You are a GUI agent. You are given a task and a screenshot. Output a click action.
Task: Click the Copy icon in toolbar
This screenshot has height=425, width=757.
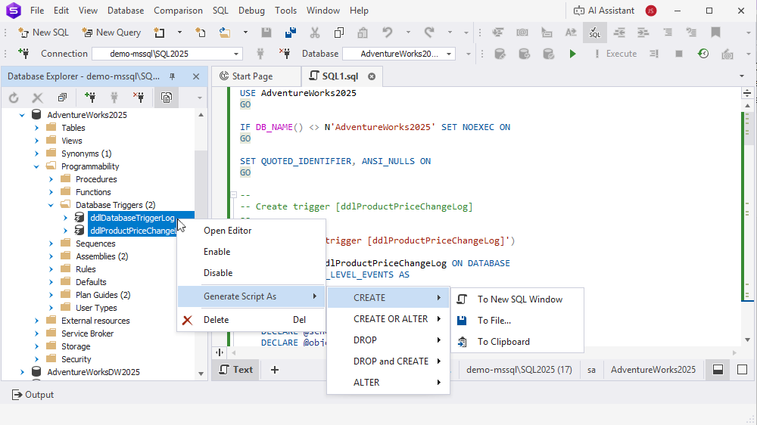coord(339,33)
